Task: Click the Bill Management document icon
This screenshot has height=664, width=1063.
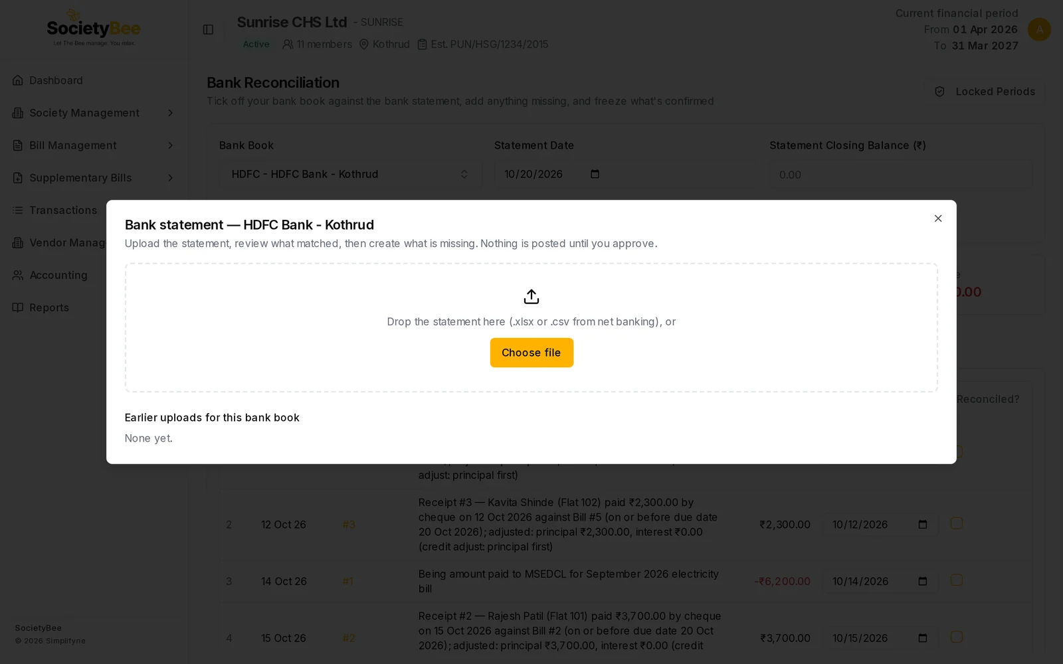Action: (x=18, y=145)
